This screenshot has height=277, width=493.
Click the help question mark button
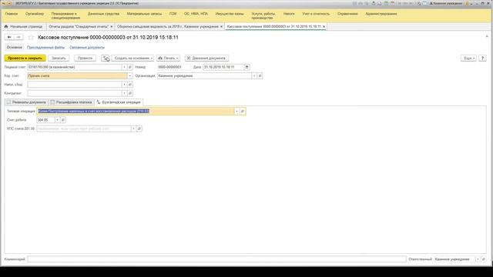click(x=483, y=58)
